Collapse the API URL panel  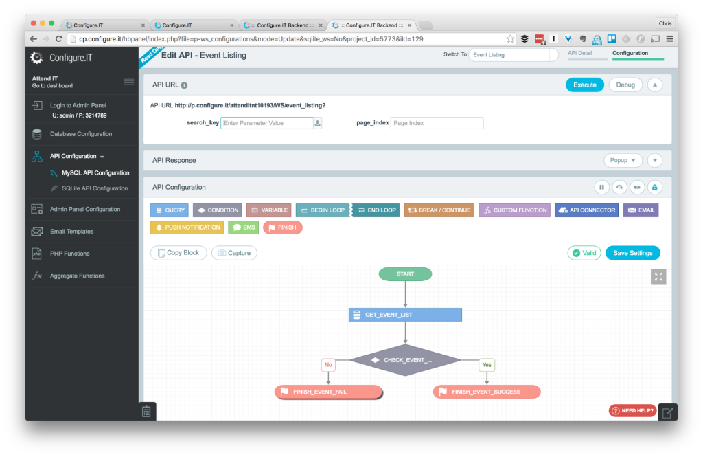(654, 85)
